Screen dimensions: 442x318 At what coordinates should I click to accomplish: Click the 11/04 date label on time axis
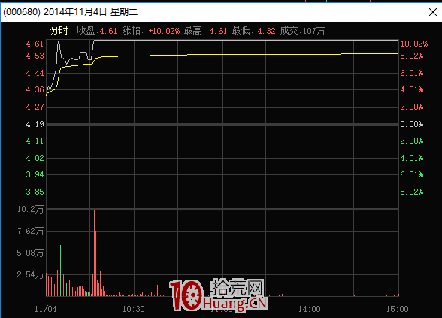[x=46, y=309]
